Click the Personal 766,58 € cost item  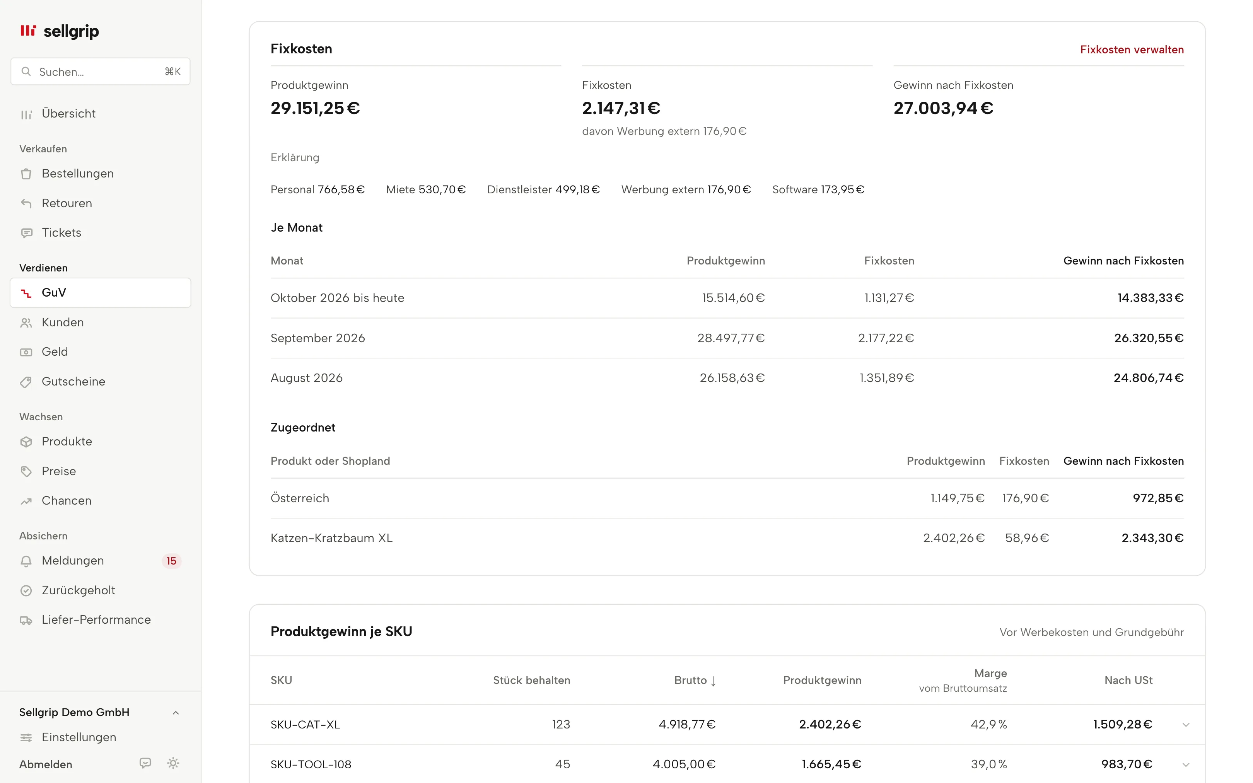click(318, 189)
